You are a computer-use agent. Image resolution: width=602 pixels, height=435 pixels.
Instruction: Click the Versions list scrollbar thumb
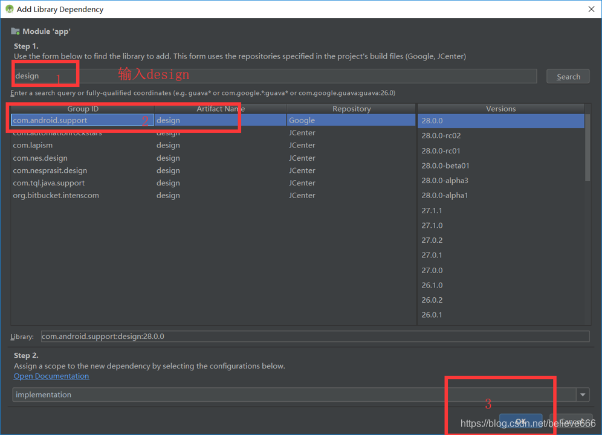(587, 147)
